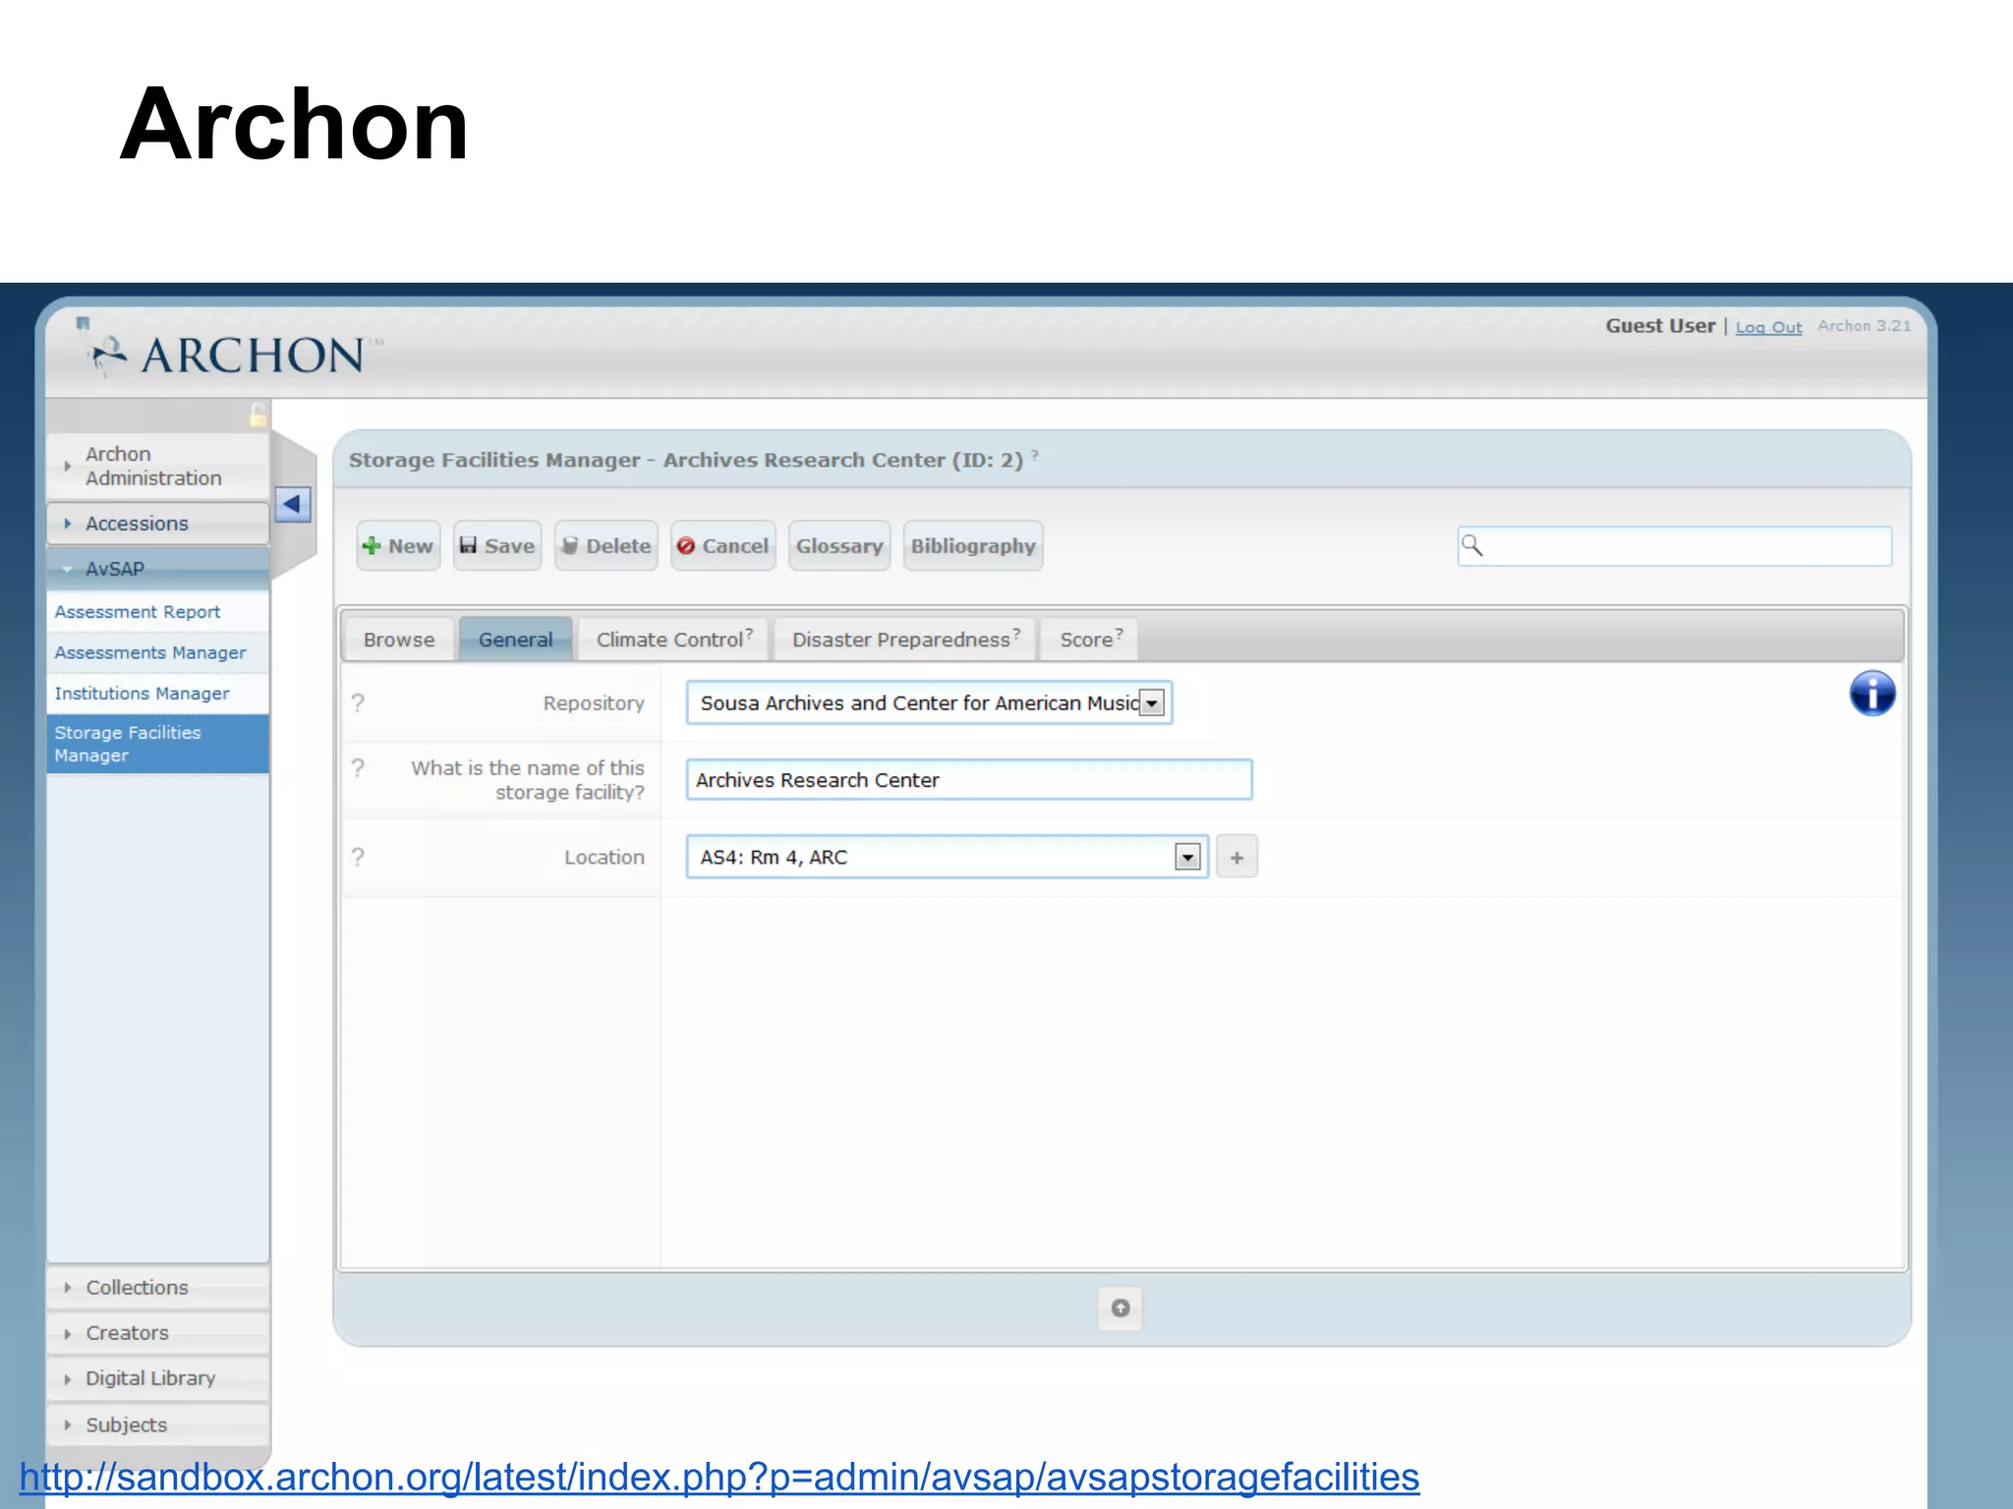Click the blue sidebar collapse arrow
Image resolution: width=2013 pixels, height=1509 pixels.
pyautogui.click(x=293, y=505)
